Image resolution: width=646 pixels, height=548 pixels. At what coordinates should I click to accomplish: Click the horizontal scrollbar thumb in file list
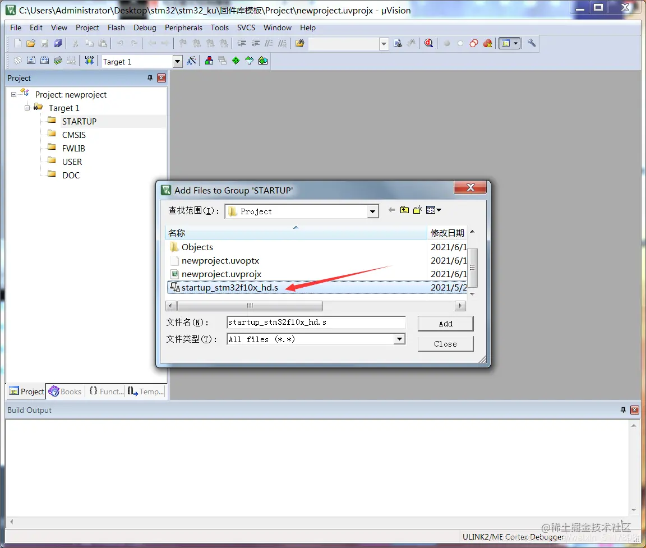250,306
